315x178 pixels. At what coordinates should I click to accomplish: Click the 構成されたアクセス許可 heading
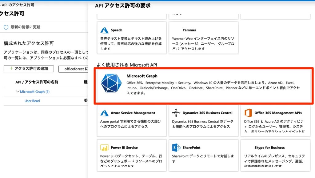(x=29, y=43)
